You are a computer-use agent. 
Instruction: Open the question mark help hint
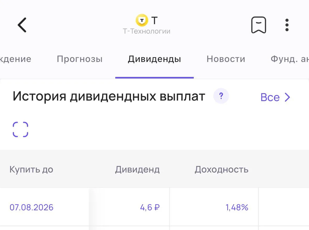(x=221, y=96)
